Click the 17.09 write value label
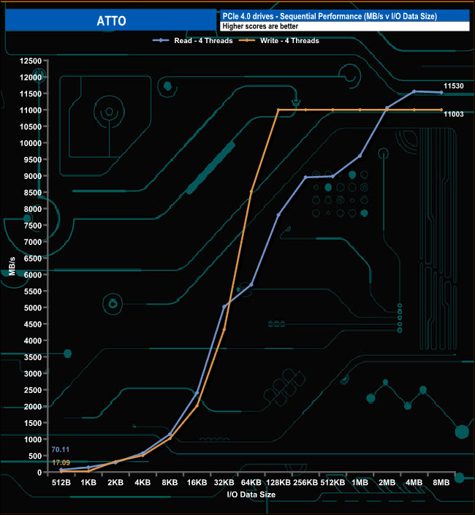 coord(61,462)
